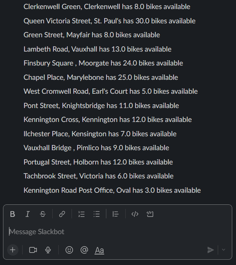Open the emoji picker
This screenshot has width=236, height=265.
click(x=69, y=250)
